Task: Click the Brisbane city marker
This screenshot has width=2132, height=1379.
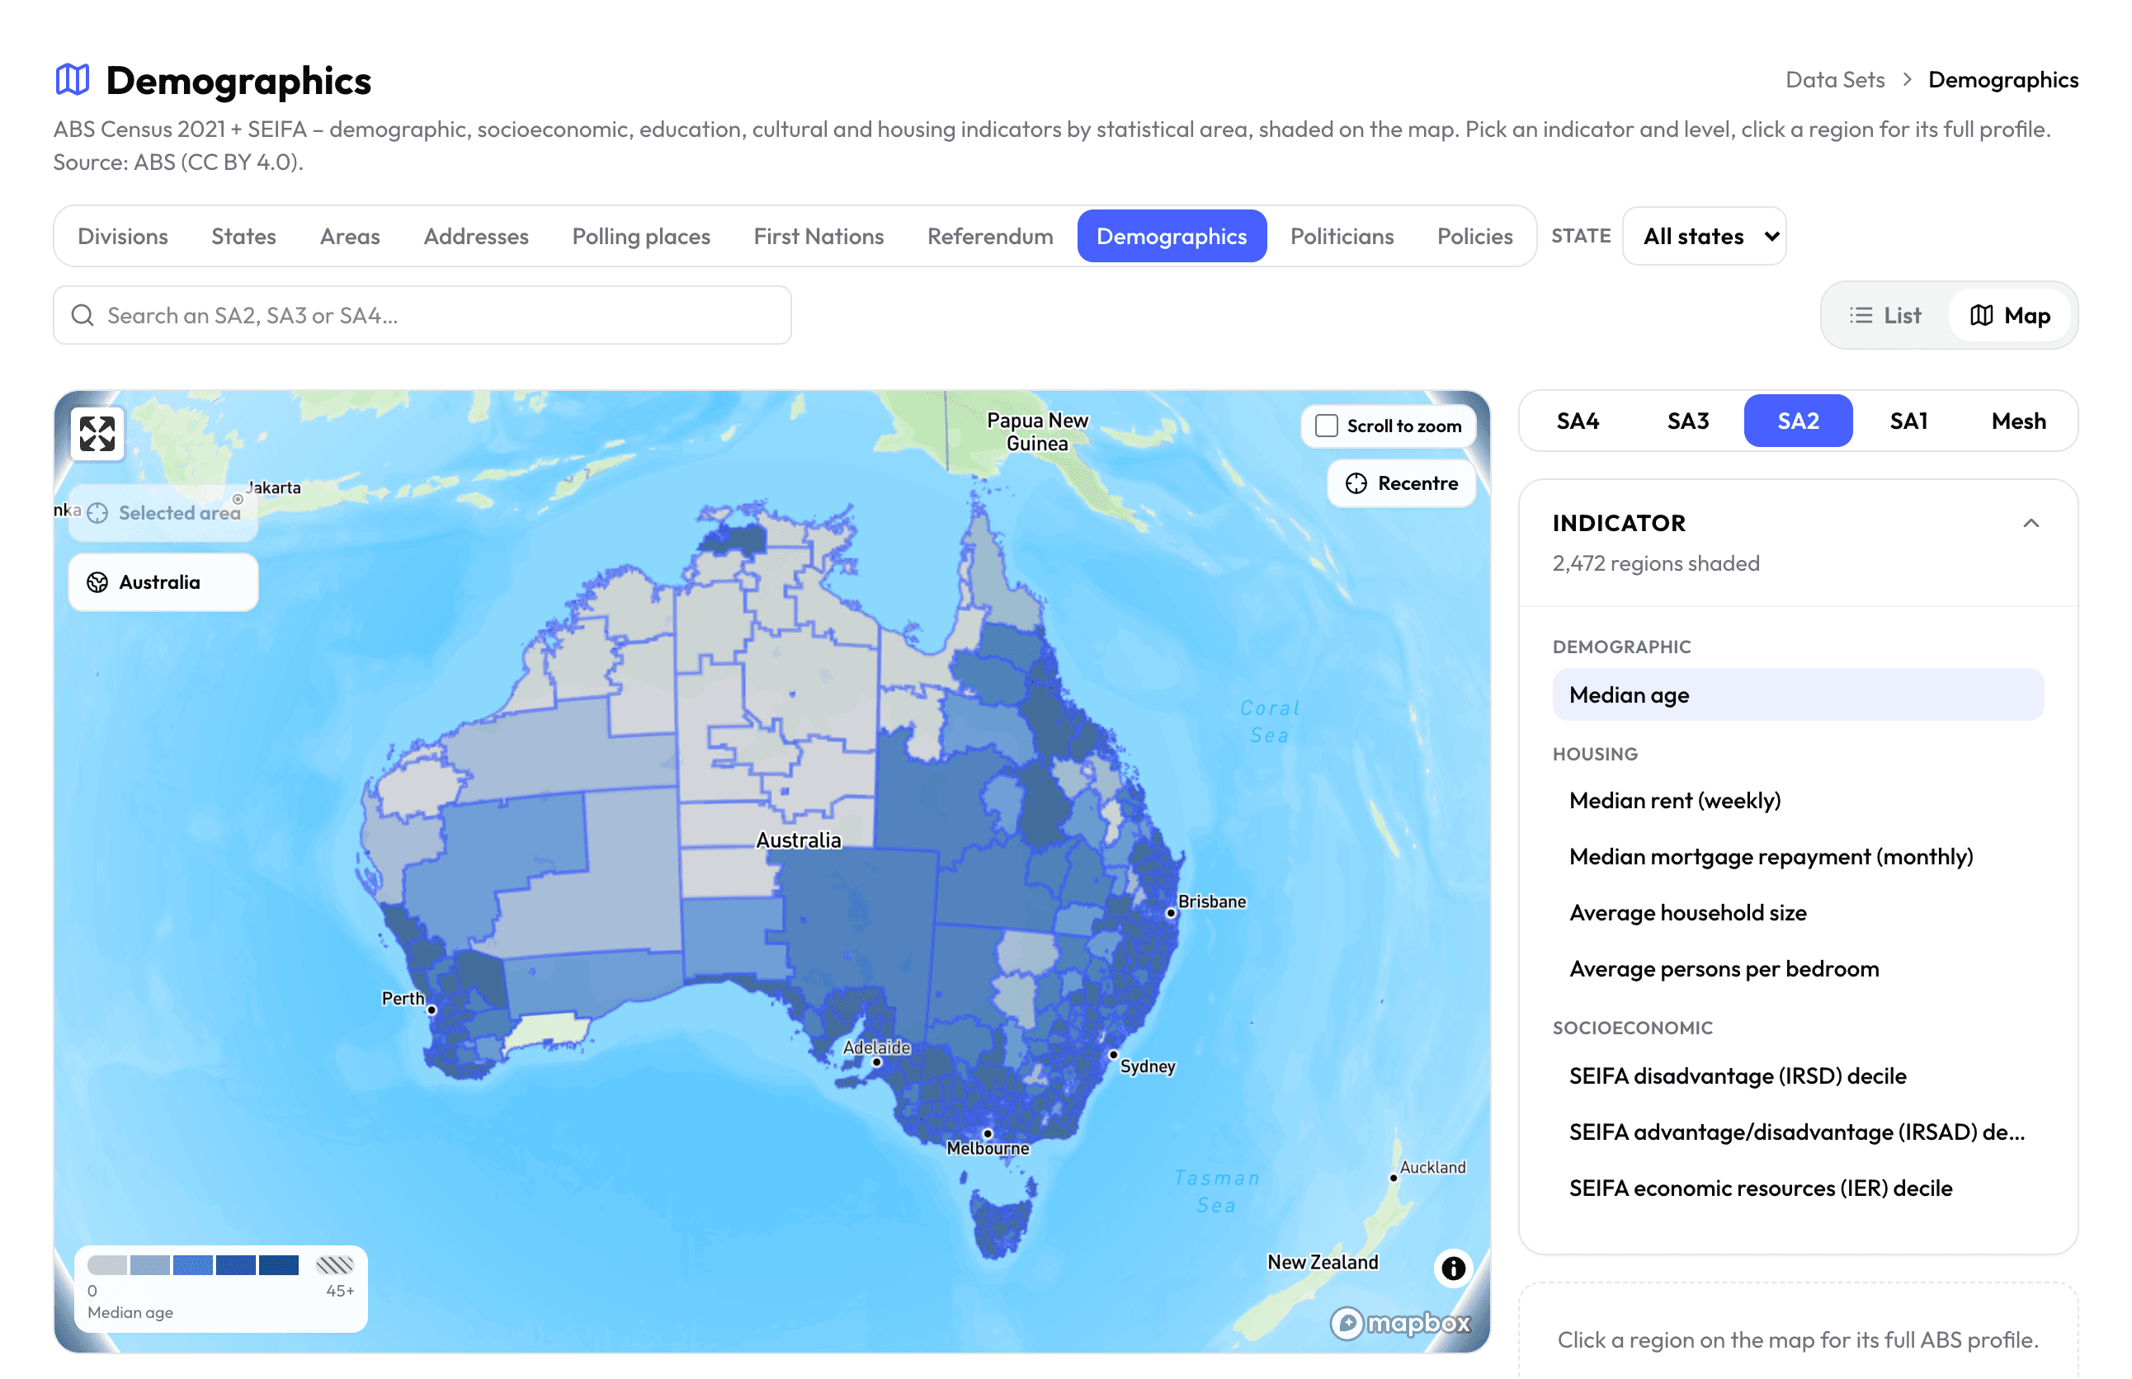Action: (1171, 913)
